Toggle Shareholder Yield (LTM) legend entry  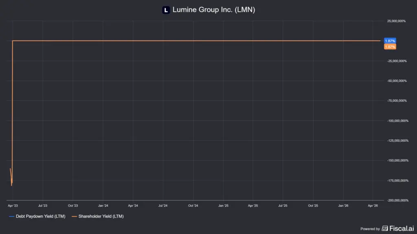[x=98, y=217]
